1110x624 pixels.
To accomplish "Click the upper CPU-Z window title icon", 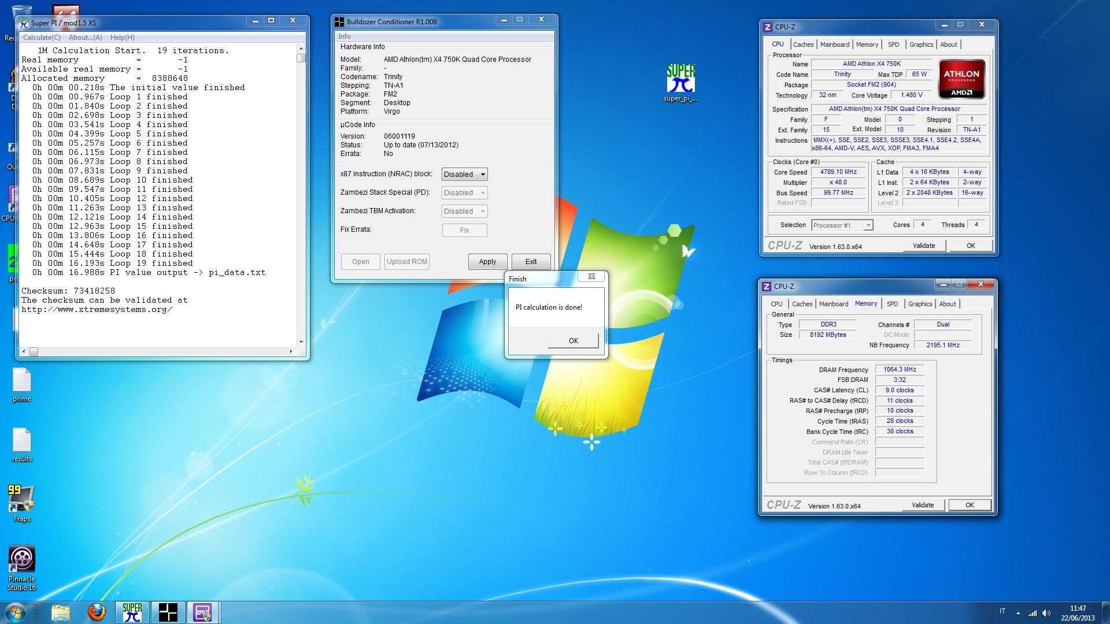I will pos(768,27).
